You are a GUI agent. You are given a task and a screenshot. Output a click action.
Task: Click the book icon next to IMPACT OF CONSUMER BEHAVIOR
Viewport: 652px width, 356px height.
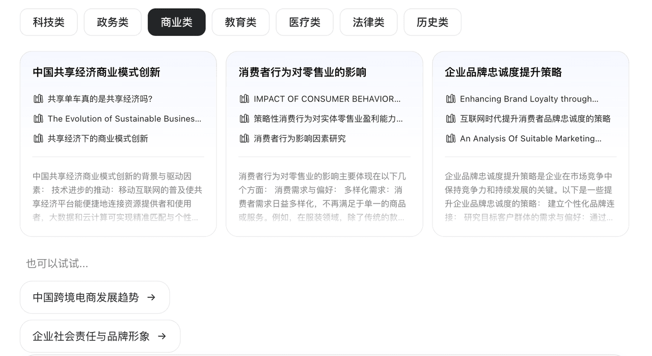click(x=244, y=99)
